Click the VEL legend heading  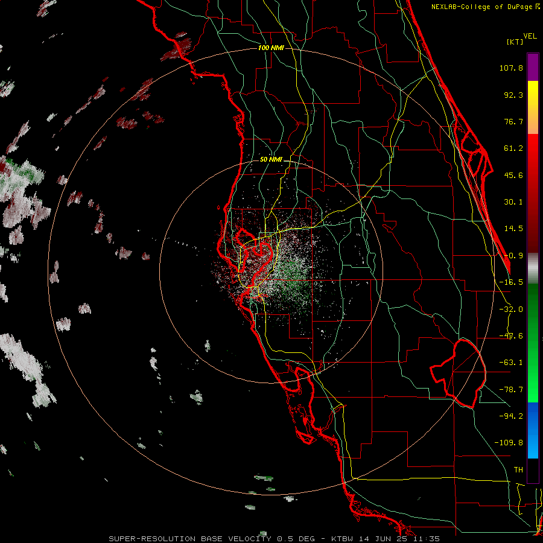click(x=530, y=36)
